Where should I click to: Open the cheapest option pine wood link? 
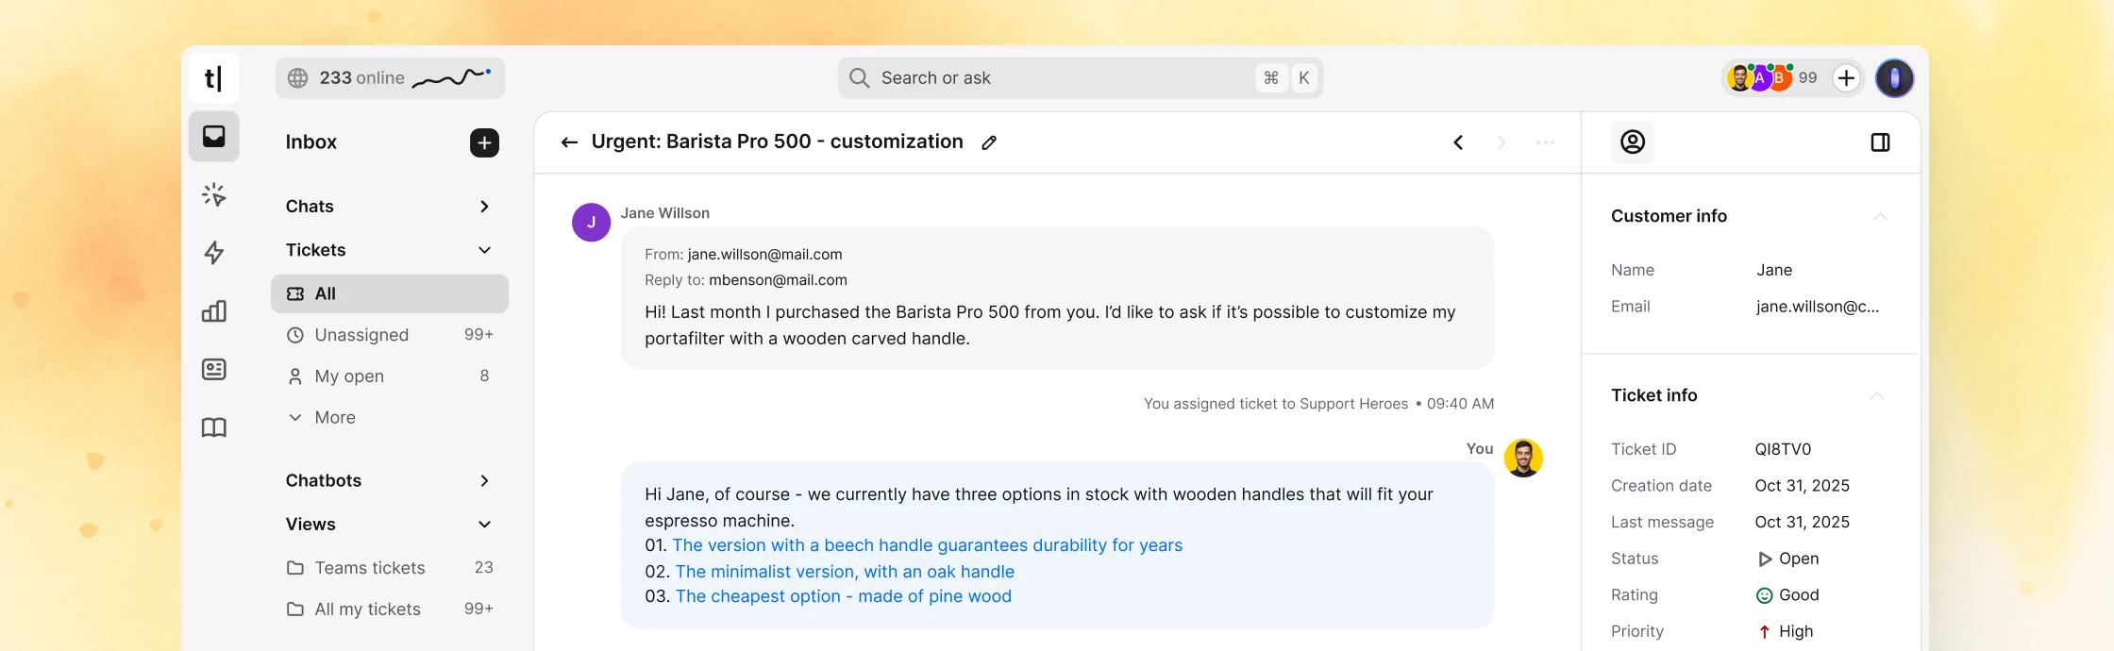tap(843, 596)
